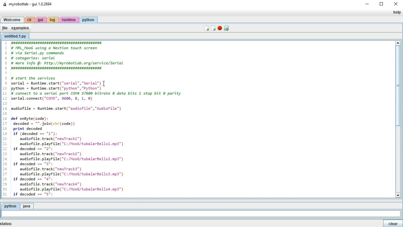The image size is (403, 227).
Task: Click the MRL_MooG Nextion touch screen comment
Action: 54,48
